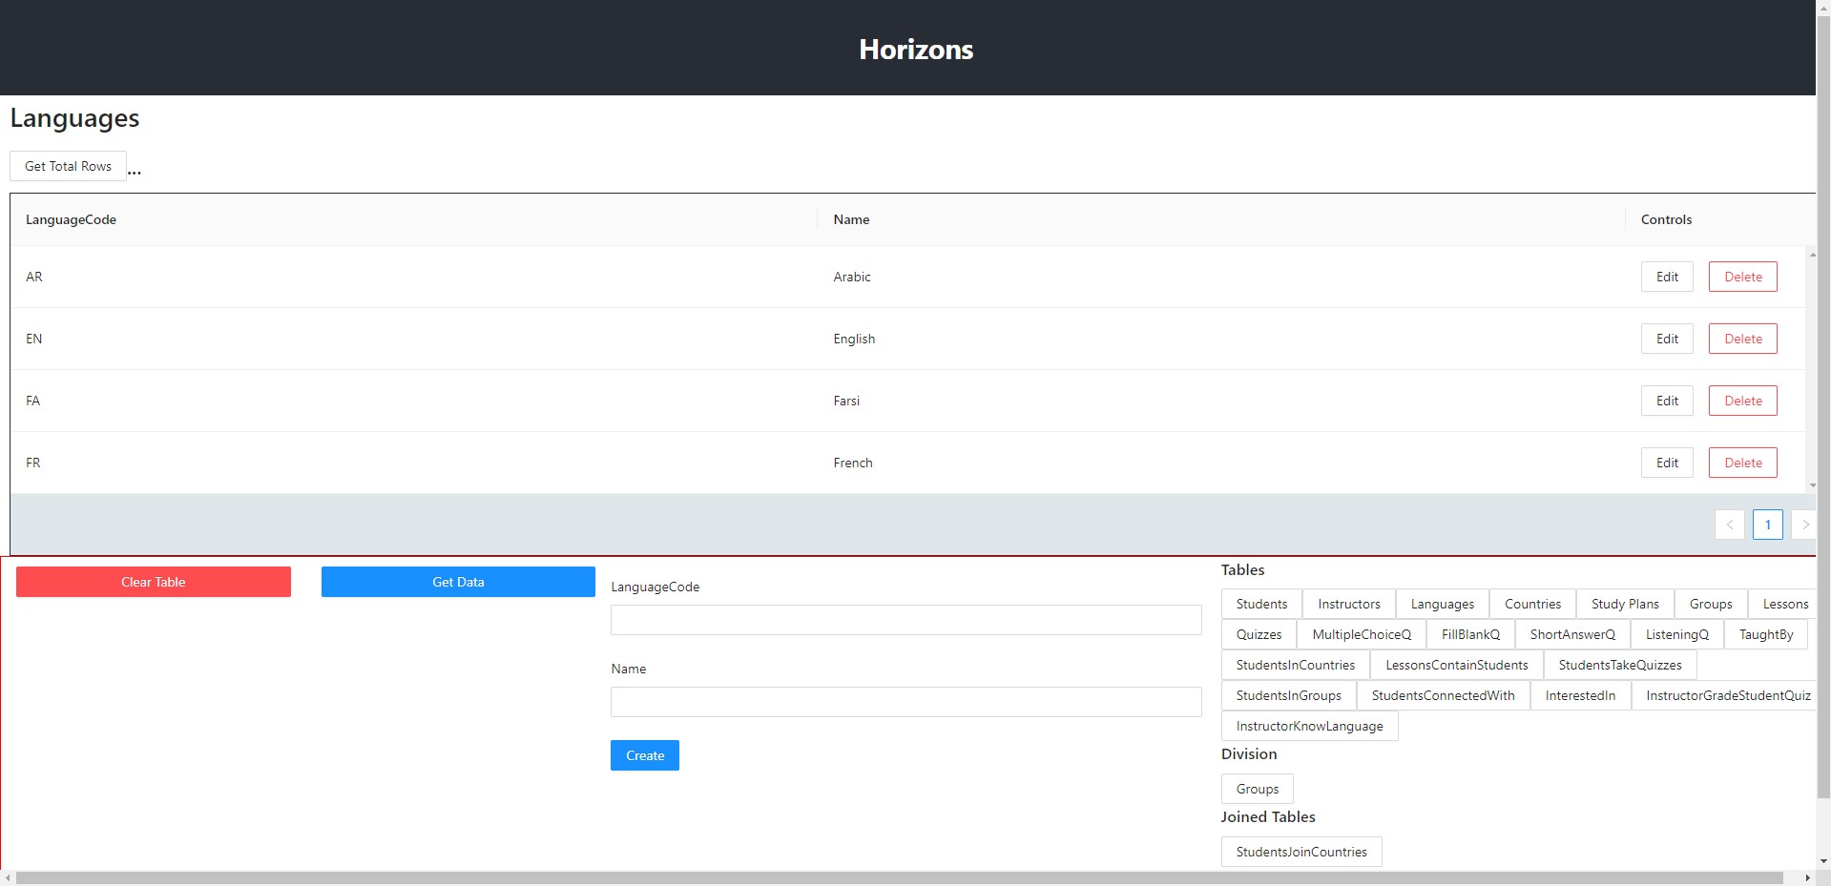The image size is (1831, 886).
Task: Click into the Name text field
Action: click(x=905, y=702)
